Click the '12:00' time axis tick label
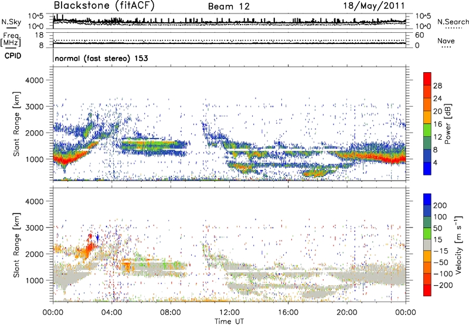The width and height of the screenshot is (469, 325). coord(229,313)
